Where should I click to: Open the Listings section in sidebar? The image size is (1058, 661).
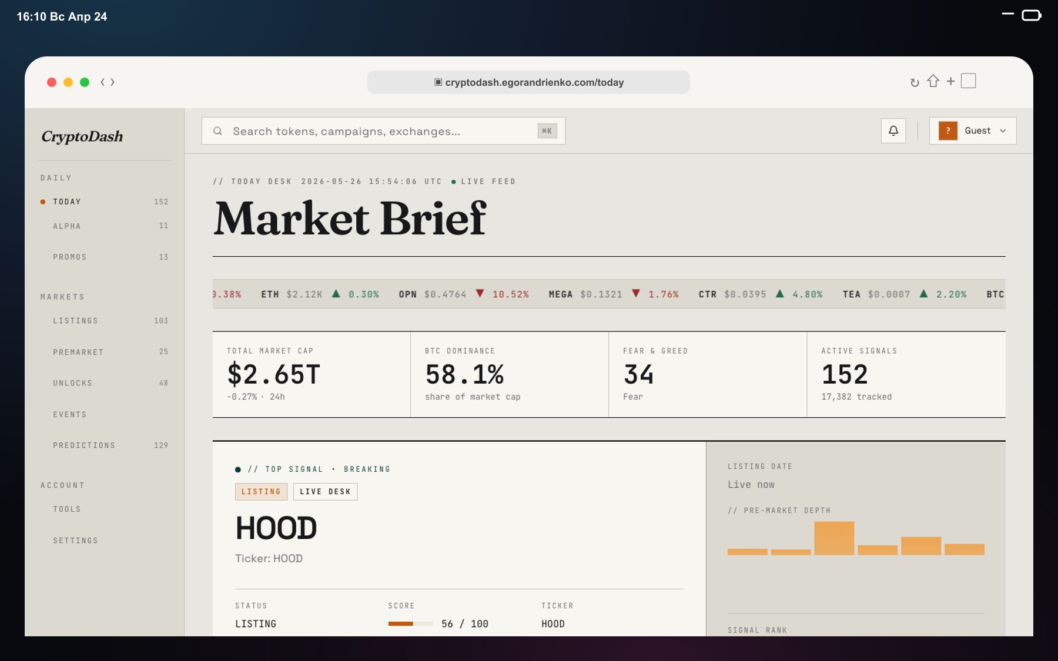tap(105, 321)
